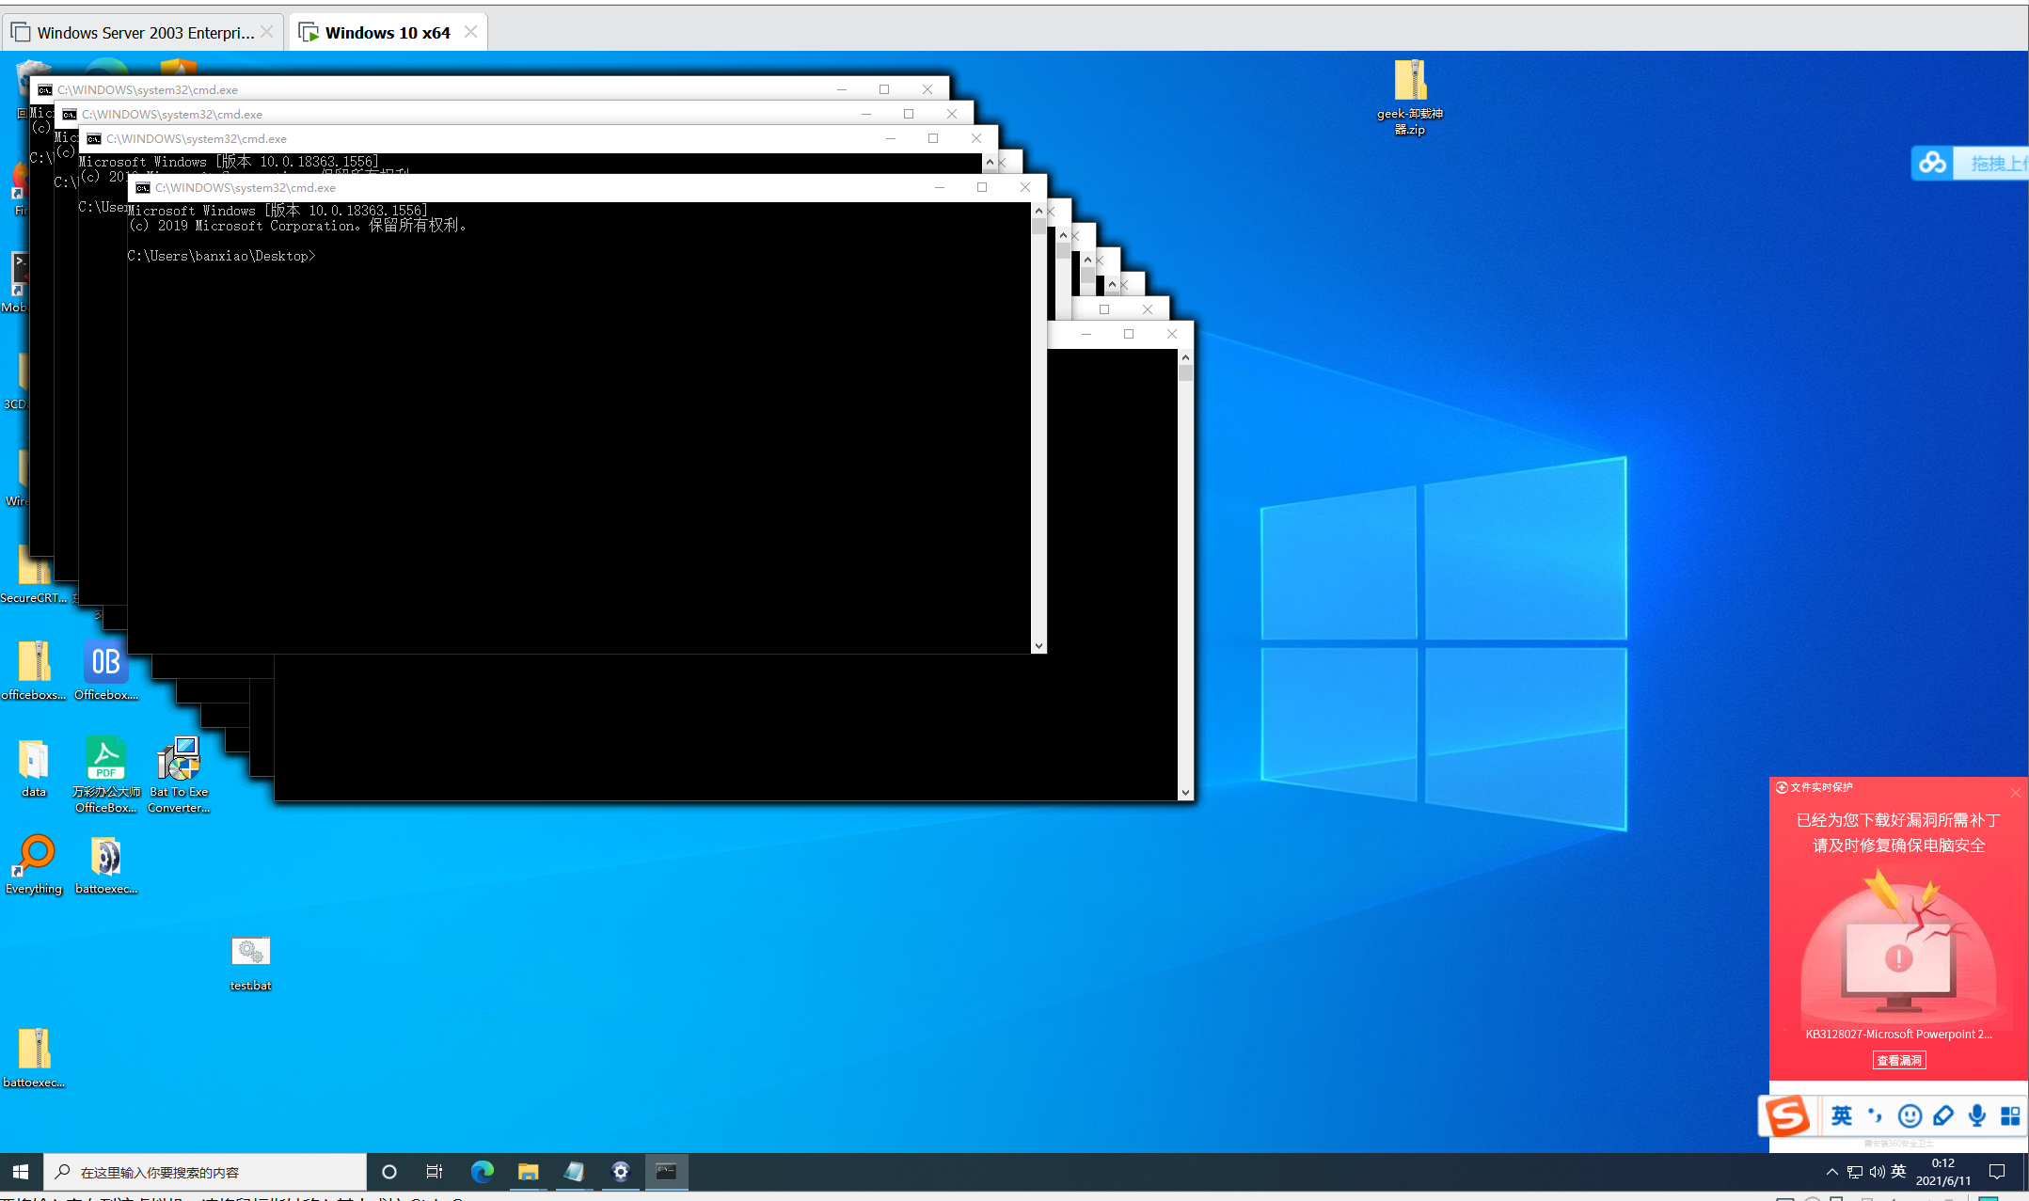Open front cmd window system menu icon
Viewport: 2029px width, 1201px height.
pyautogui.click(x=143, y=188)
